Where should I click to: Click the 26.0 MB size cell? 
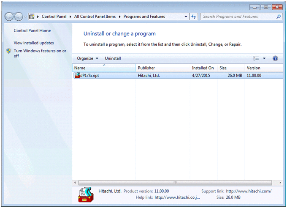235,76
